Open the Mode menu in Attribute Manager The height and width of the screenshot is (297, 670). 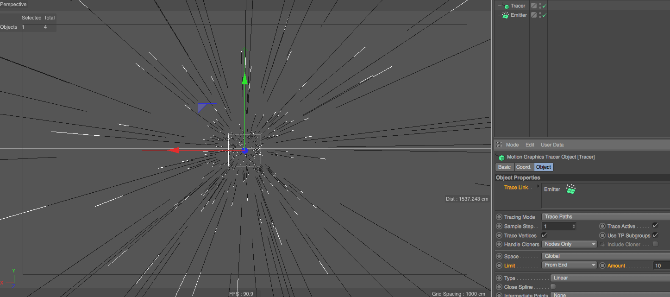(x=512, y=145)
